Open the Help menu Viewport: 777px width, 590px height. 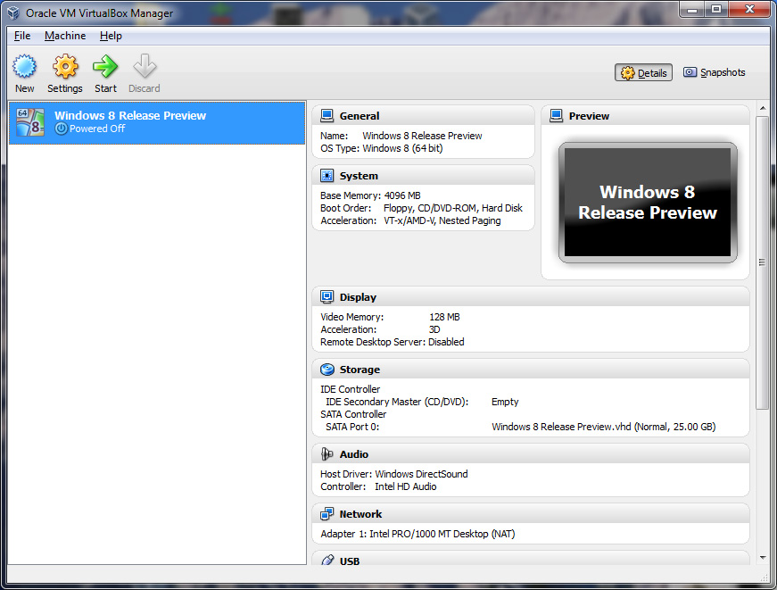click(x=111, y=36)
